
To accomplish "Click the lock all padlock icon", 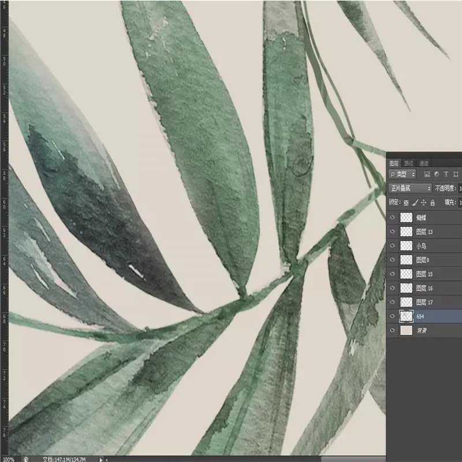I will click(x=433, y=203).
